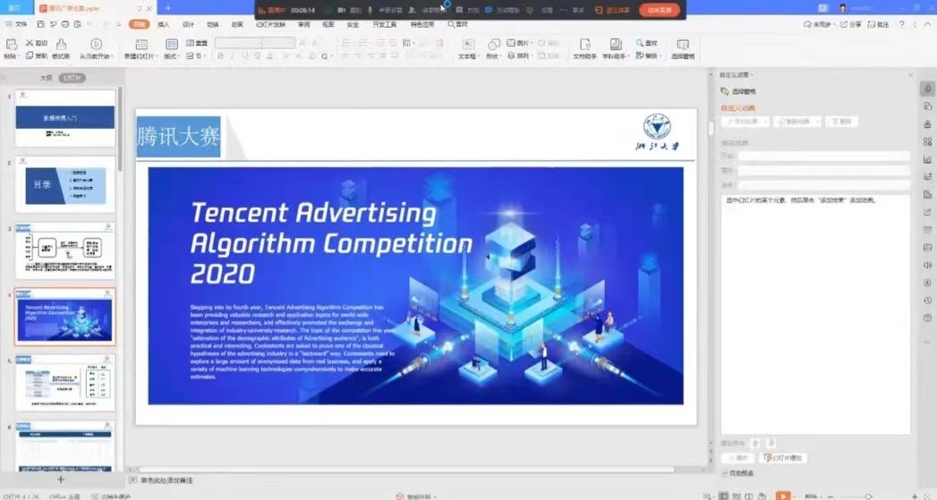The width and height of the screenshot is (937, 500).
Task: Click the Help question mark icon
Action: 902,24
